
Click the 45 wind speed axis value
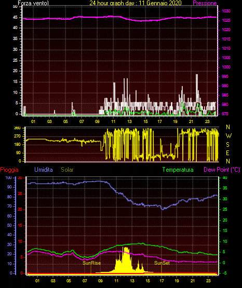(x=15, y=18)
